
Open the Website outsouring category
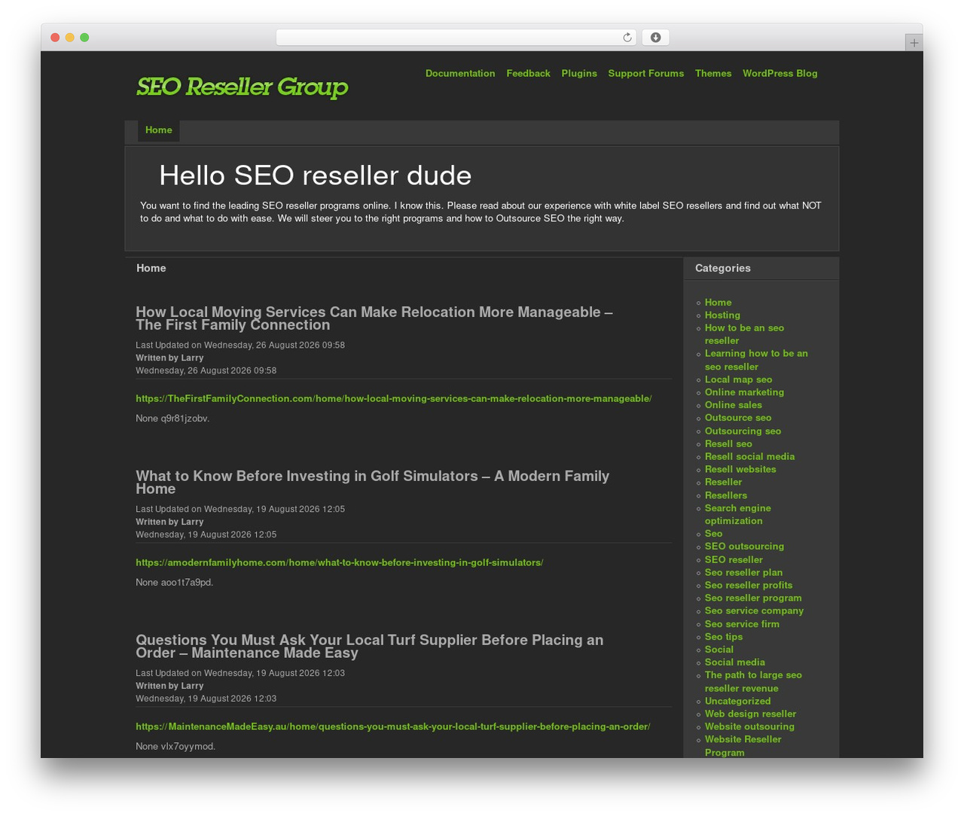pos(749,727)
